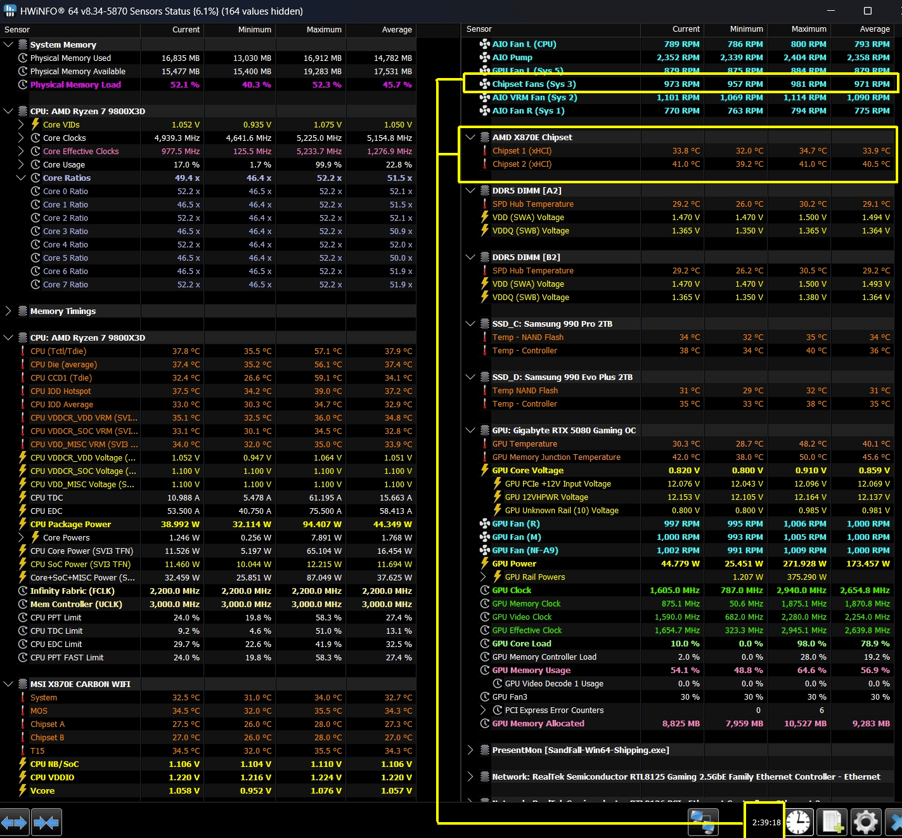The image size is (902, 838).
Task: Select the Core 0 Ratio row
Action: [x=208, y=191]
